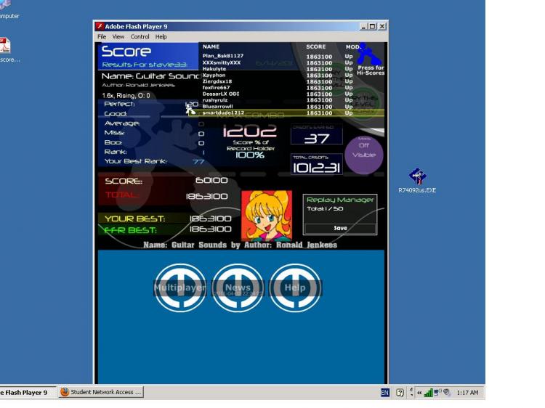Switch to Student Network Access taskbar item
This screenshot has width=545, height=408.
tap(101, 392)
